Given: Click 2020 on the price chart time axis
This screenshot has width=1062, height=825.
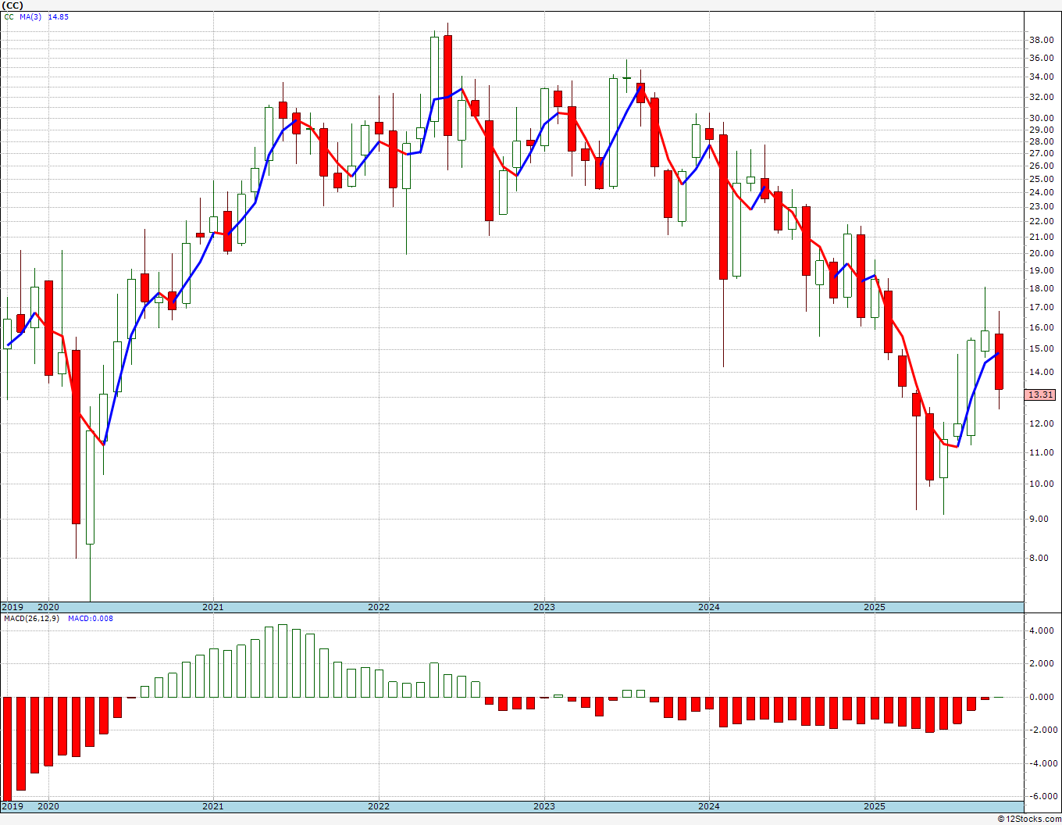Looking at the screenshot, I should coord(48,607).
